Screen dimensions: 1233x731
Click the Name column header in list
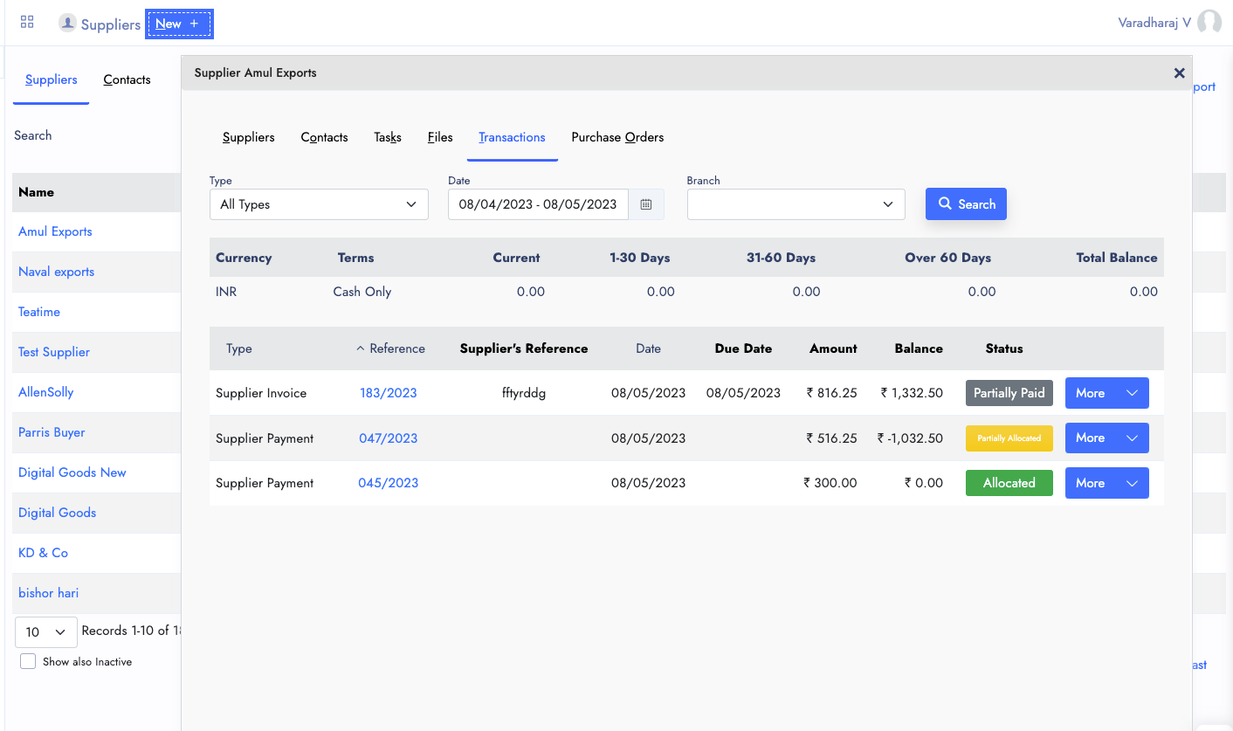point(36,192)
